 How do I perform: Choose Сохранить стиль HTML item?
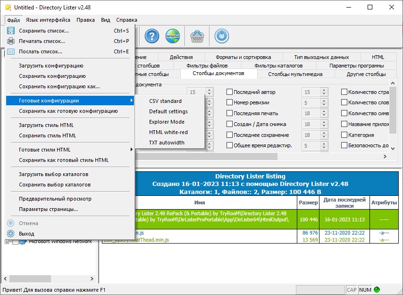(x=70, y=135)
